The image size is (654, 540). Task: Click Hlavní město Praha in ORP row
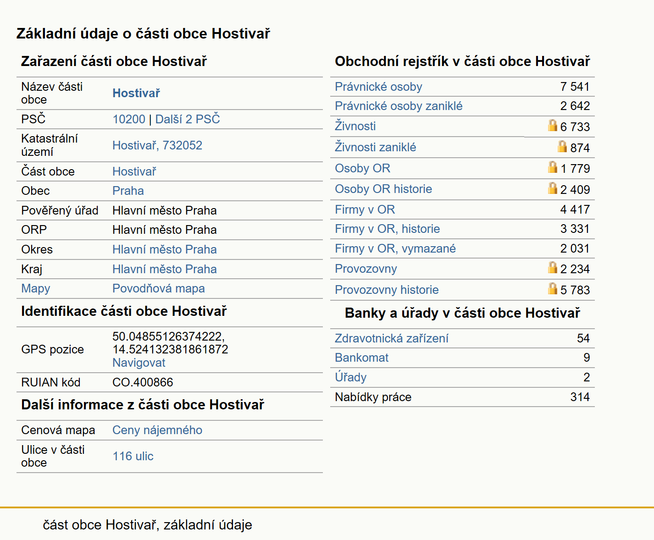click(x=165, y=230)
